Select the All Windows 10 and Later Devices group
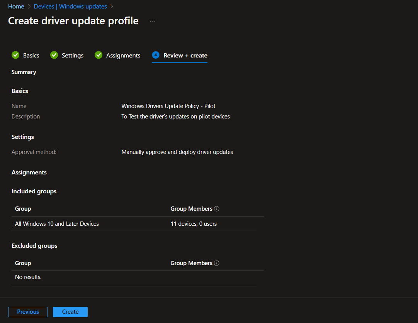 click(56, 223)
